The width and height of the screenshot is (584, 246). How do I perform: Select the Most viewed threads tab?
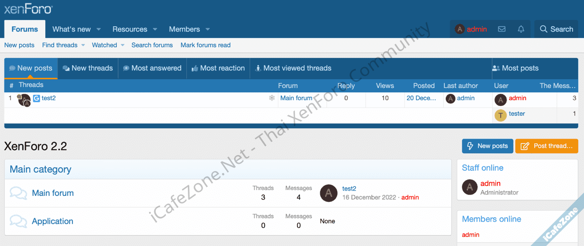pos(292,68)
